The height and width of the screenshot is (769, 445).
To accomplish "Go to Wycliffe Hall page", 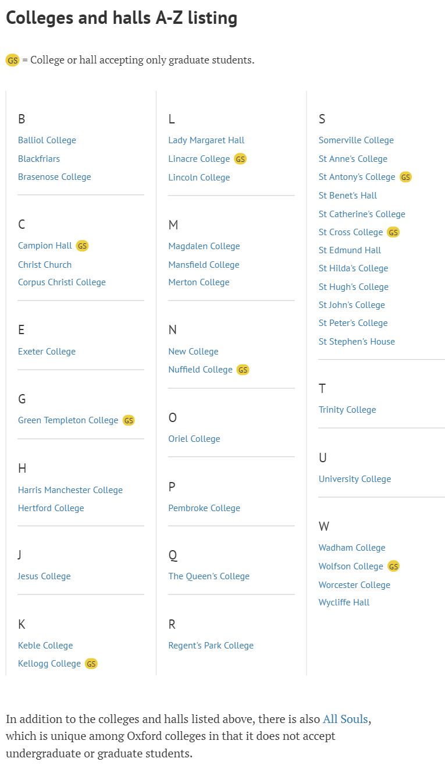I will (344, 603).
